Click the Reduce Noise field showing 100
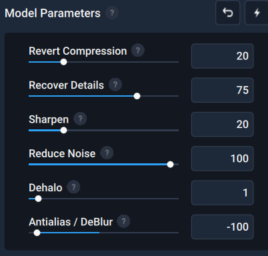The width and height of the screenshot is (268, 256). [x=222, y=159]
